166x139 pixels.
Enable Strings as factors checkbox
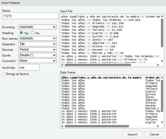(4, 74)
